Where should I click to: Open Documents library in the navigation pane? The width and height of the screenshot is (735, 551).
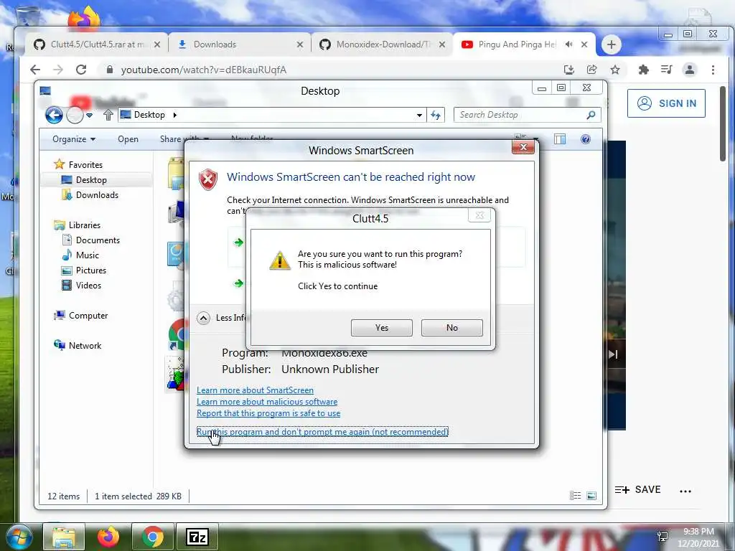(98, 240)
